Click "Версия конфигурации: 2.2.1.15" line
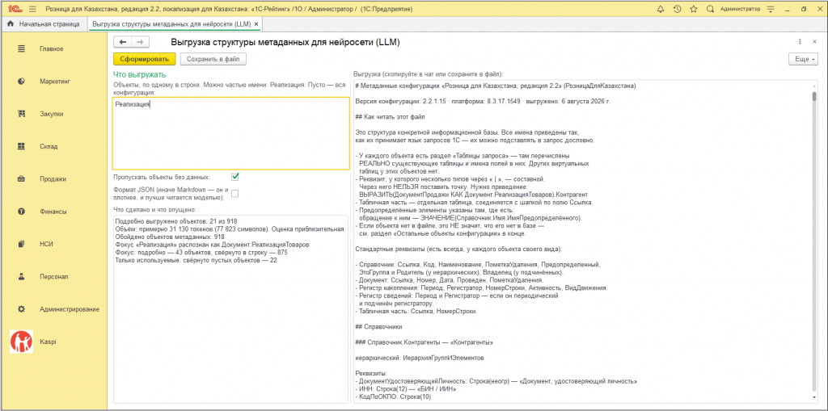The height and width of the screenshot is (411, 828). pyautogui.click(x=483, y=101)
